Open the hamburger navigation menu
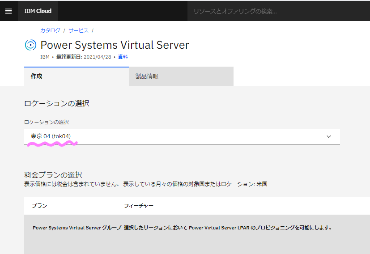The width and height of the screenshot is (370, 254). [x=9, y=11]
